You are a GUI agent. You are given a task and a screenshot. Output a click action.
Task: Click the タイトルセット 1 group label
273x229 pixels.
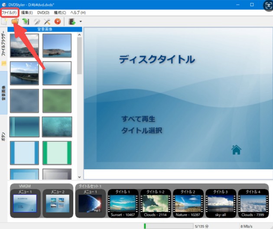pos(90,186)
